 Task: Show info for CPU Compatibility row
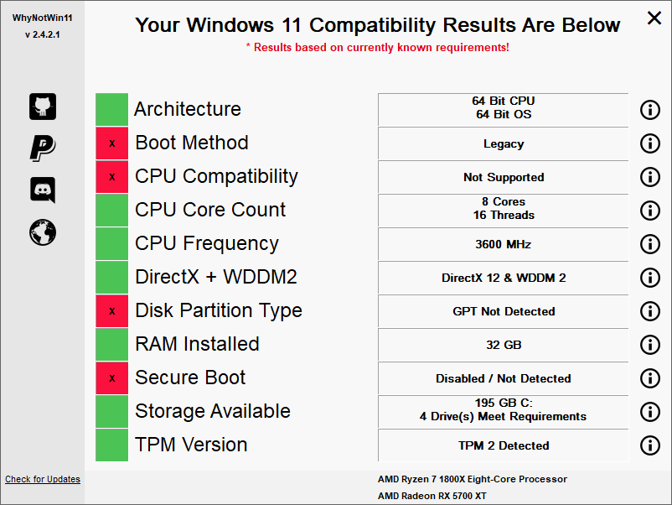pos(650,177)
